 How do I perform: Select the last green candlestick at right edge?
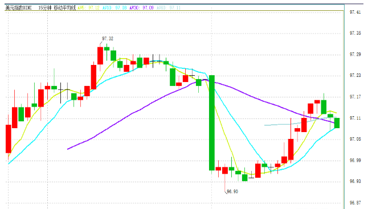click(x=337, y=123)
